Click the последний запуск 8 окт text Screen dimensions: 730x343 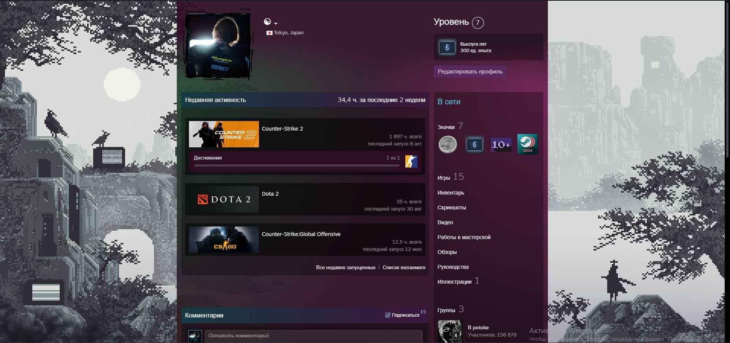coord(395,144)
